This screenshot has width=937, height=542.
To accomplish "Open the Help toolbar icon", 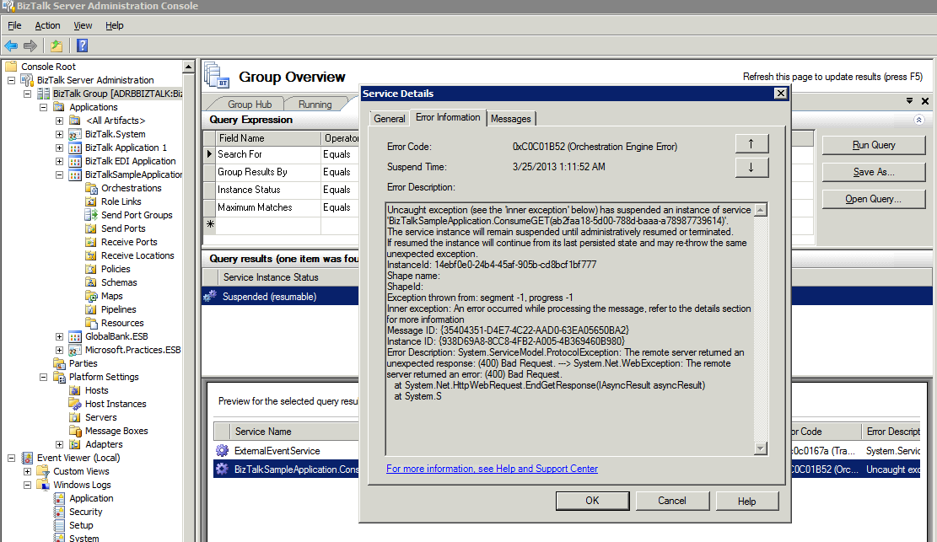I will tap(83, 46).
